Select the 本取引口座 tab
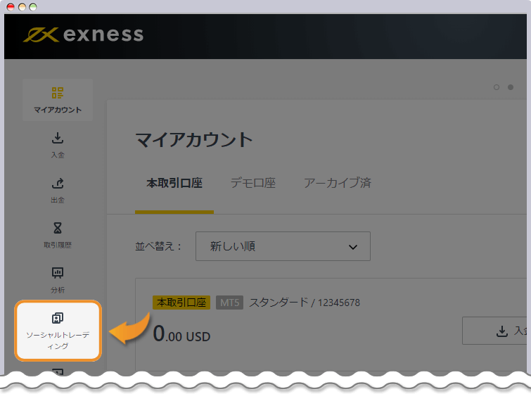The image size is (531, 394). (x=174, y=183)
